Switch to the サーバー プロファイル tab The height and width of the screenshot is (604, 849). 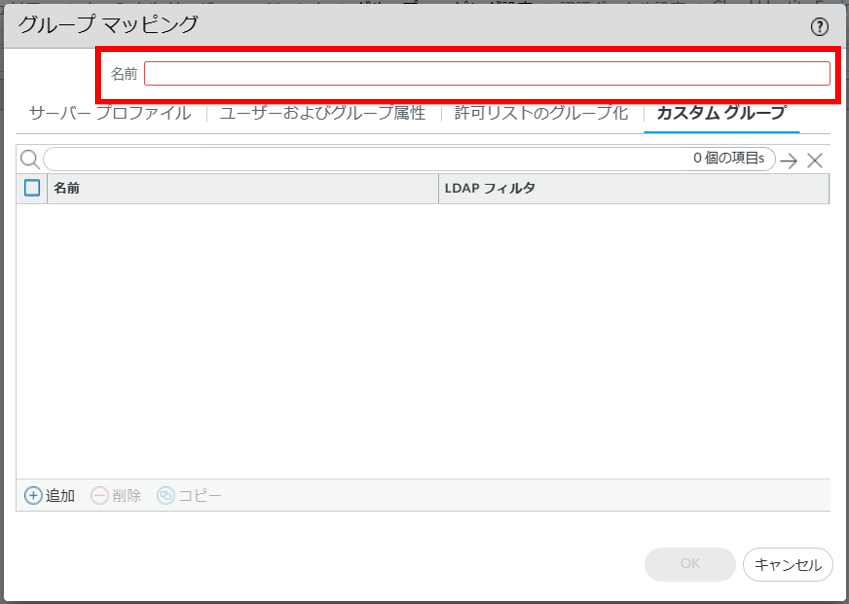click(x=110, y=114)
